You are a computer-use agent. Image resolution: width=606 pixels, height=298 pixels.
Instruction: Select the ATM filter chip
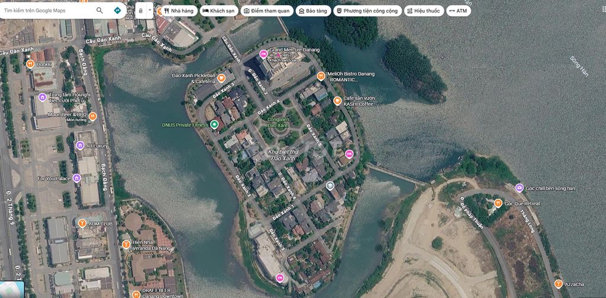pos(459,11)
